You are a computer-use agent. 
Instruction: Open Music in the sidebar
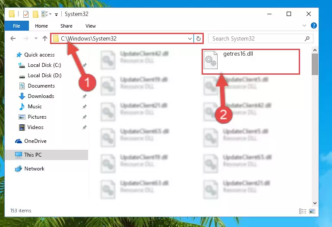point(35,107)
